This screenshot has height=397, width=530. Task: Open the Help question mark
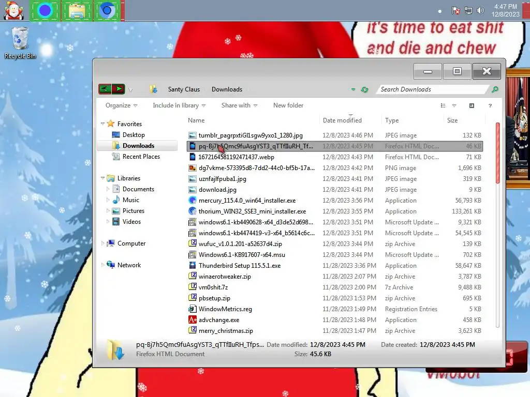tap(490, 105)
